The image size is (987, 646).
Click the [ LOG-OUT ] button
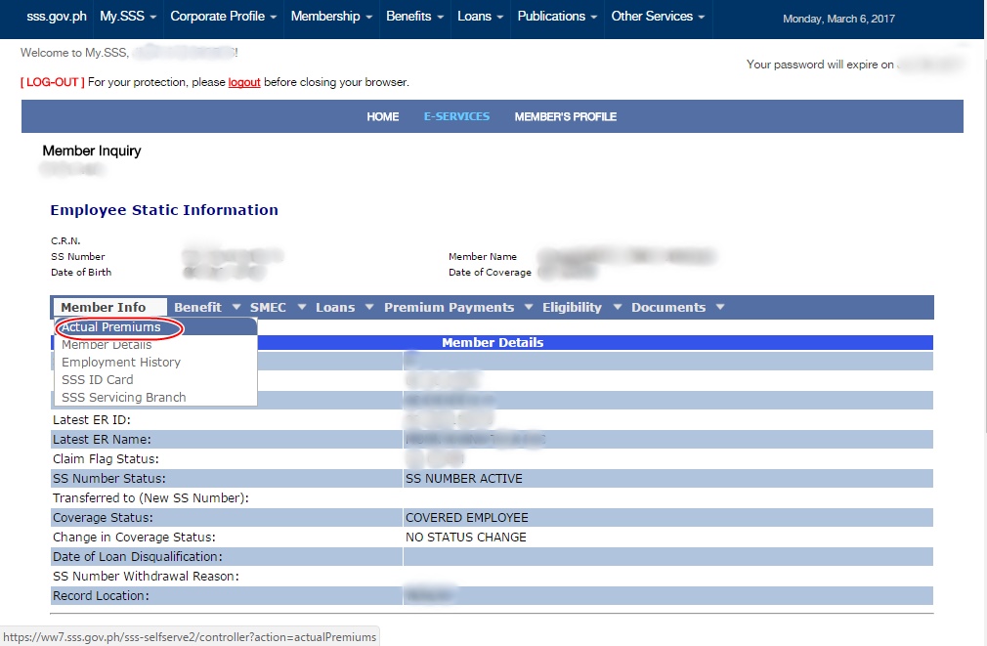[x=53, y=82]
